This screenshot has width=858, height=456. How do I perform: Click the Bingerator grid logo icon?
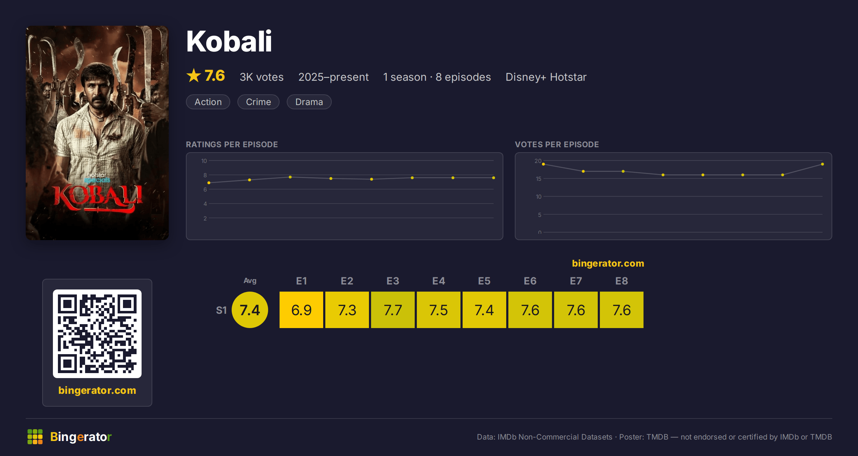(x=35, y=437)
